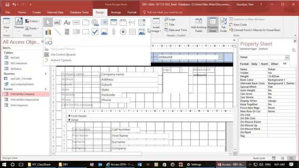Open the Colors theme dropdown
The image size is (299, 168).
[x=32, y=21]
